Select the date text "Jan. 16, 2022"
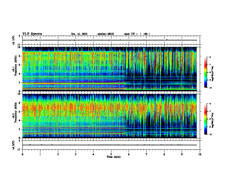 coord(79,34)
